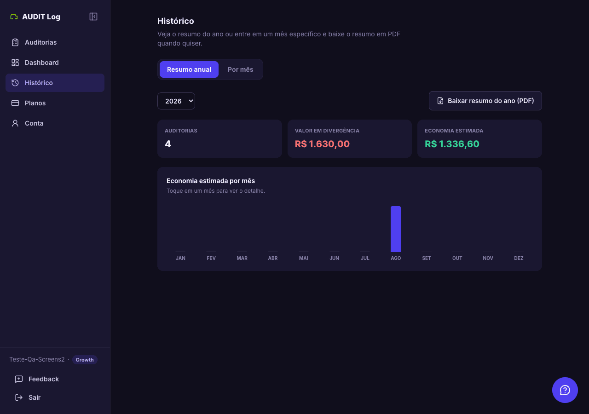The height and width of the screenshot is (414, 589).
Task: Click the NOV month label
Action: (x=488, y=258)
